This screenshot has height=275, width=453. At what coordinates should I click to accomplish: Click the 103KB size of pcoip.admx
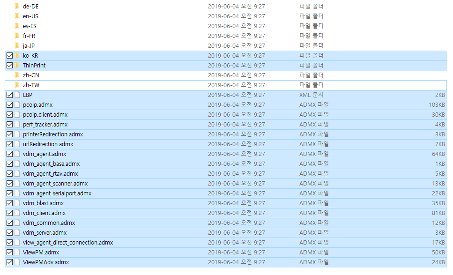(x=437, y=104)
